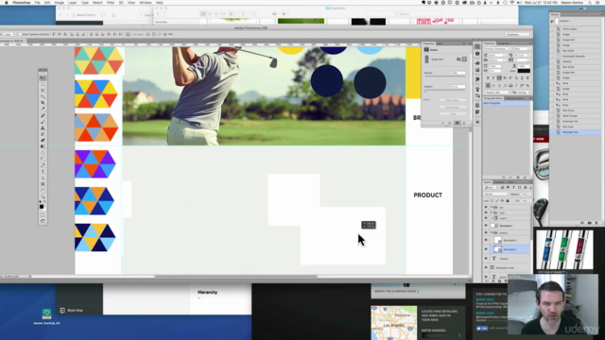Open the File menu
The width and height of the screenshot is (605, 340).
pyautogui.click(x=37, y=3)
